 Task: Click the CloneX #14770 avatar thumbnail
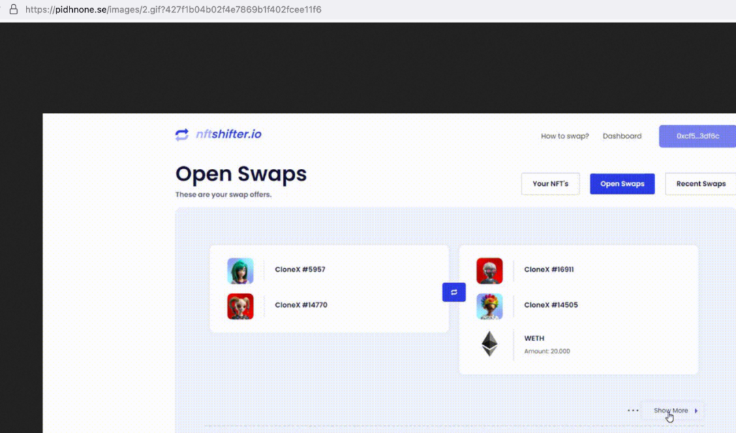pos(241,306)
